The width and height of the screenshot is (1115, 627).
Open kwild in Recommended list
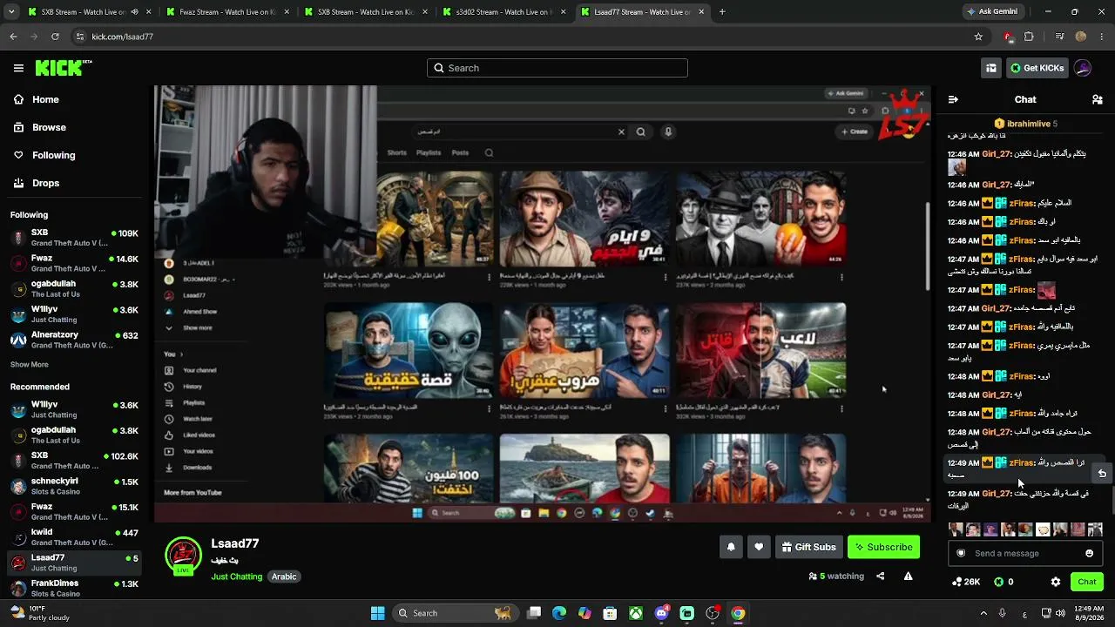75,536
